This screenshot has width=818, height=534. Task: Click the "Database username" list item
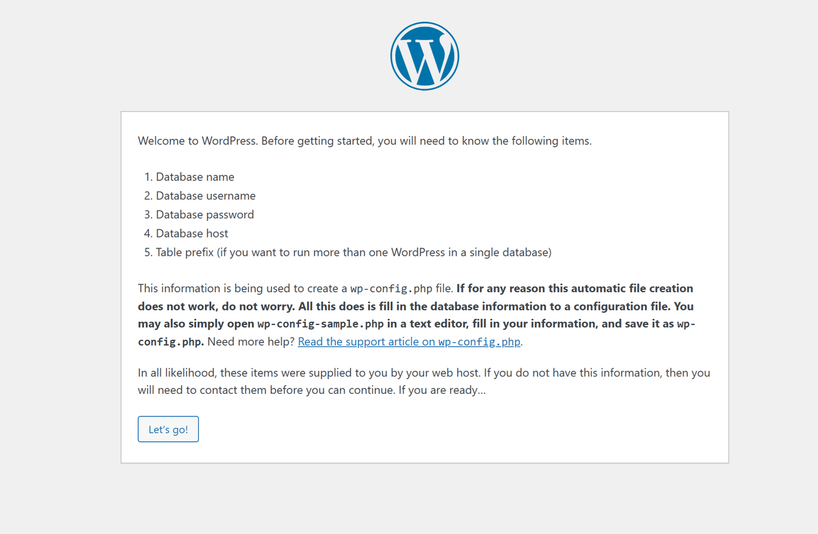coord(206,196)
